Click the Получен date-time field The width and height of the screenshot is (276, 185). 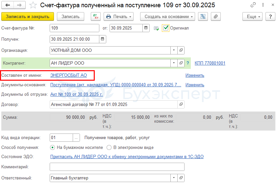(x=74, y=39)
